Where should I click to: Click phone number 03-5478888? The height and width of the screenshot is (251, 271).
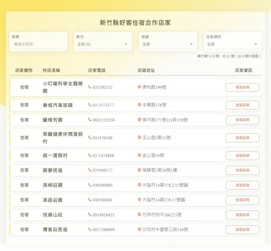[x=103, y=155]
